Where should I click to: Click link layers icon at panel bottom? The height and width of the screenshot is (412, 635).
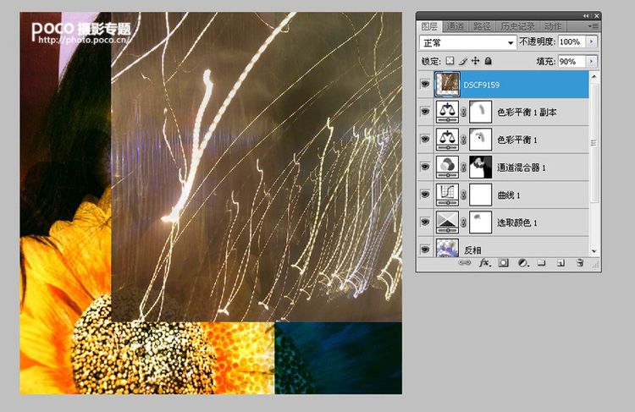pyautogui.click(x=465, y=262)
